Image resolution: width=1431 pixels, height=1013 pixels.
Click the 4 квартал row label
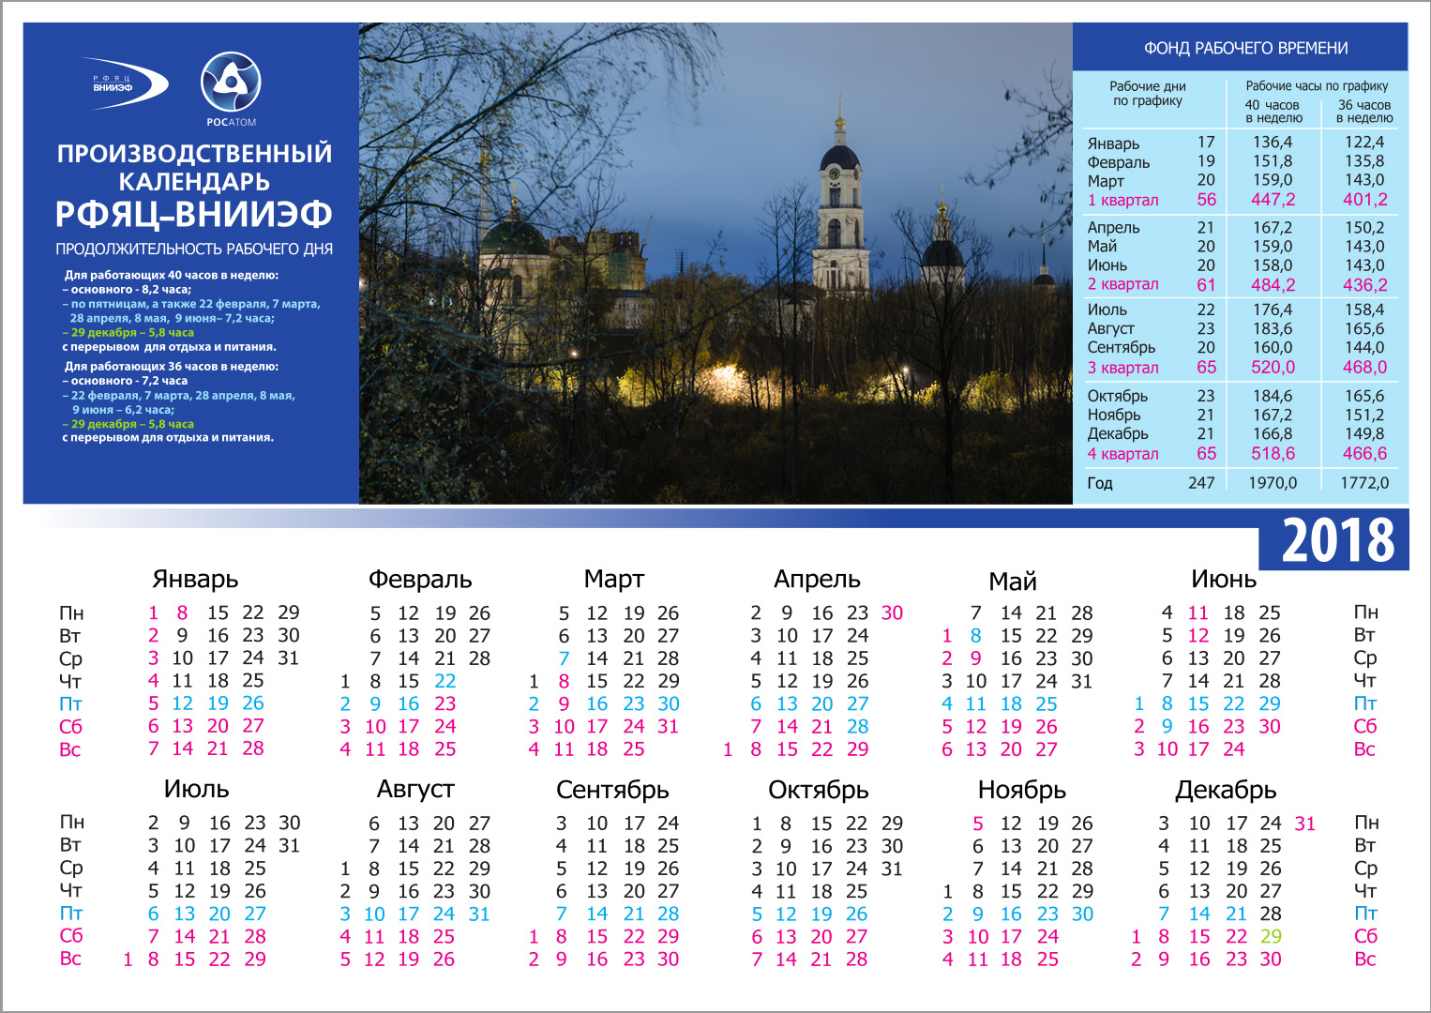pyautogui.click(x=1122, y=454)
